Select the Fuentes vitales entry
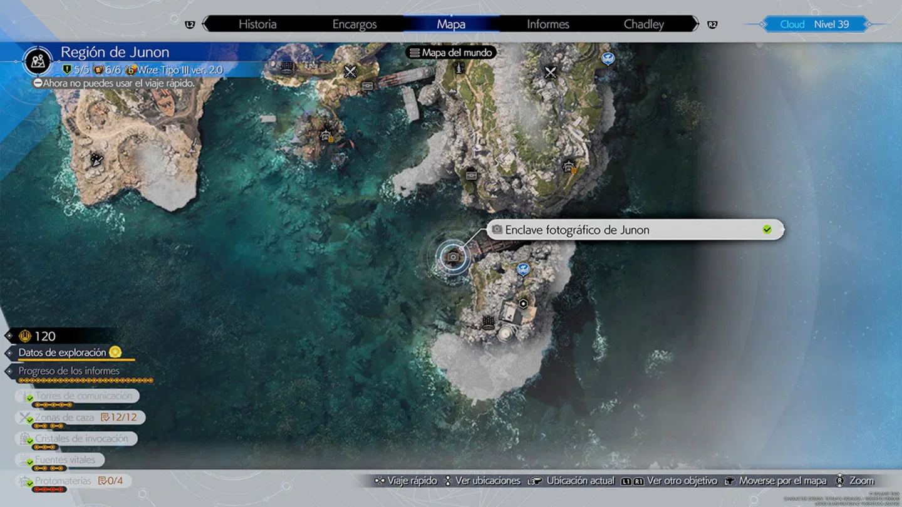This screenshot has height=507, width=902. [x=60, y=460]
